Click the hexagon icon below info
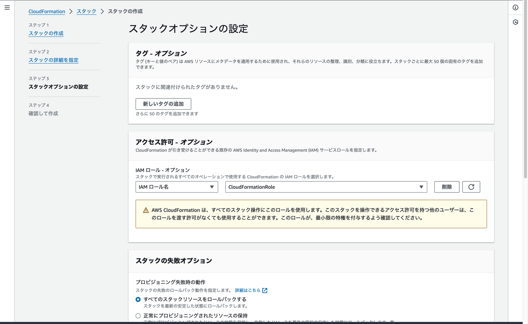Image resolution: width=528 pixels, height=324 pixels. 515,22
